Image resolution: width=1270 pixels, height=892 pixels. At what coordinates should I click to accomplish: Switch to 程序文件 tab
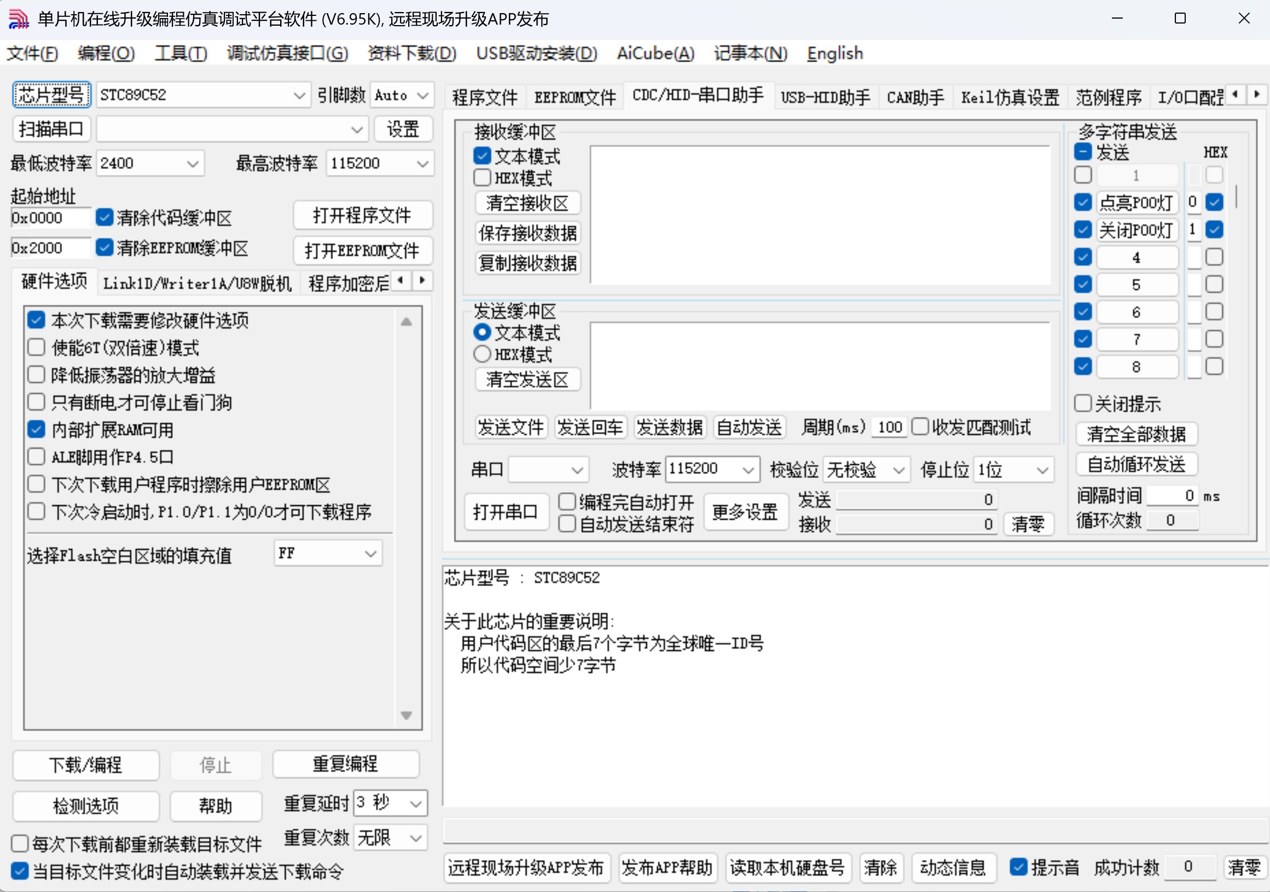click(x=485, y=97)
